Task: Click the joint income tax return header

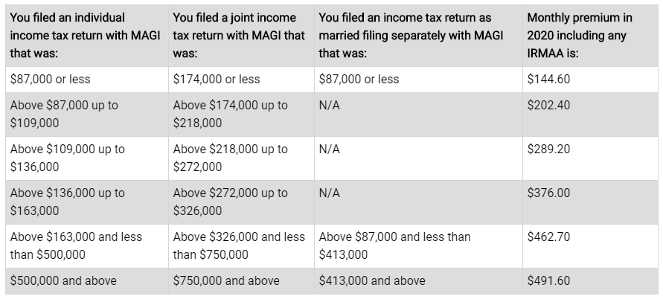Action: (x=241, y=36)
